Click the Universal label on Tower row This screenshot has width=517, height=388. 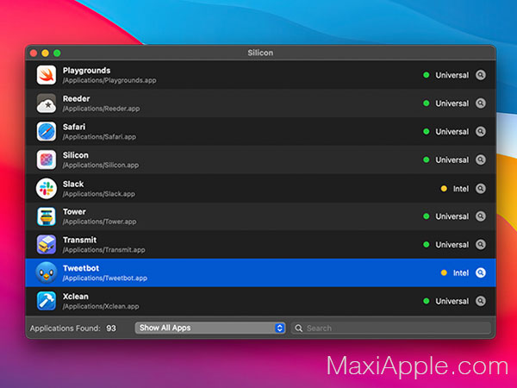452,216
